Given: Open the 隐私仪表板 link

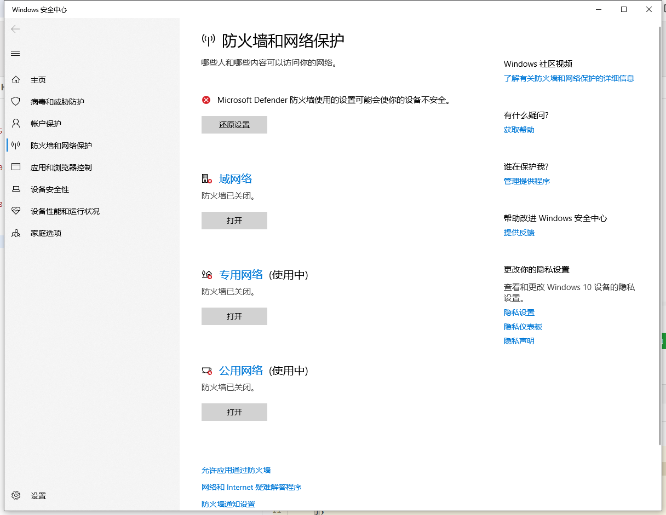Looking at the screenshot, I should 523,327.
